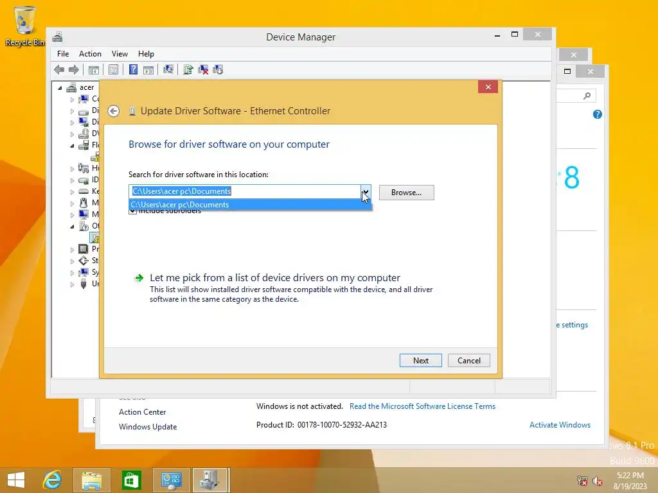
Task: Select the Processors category chip icon
Action: click(84, 249)
